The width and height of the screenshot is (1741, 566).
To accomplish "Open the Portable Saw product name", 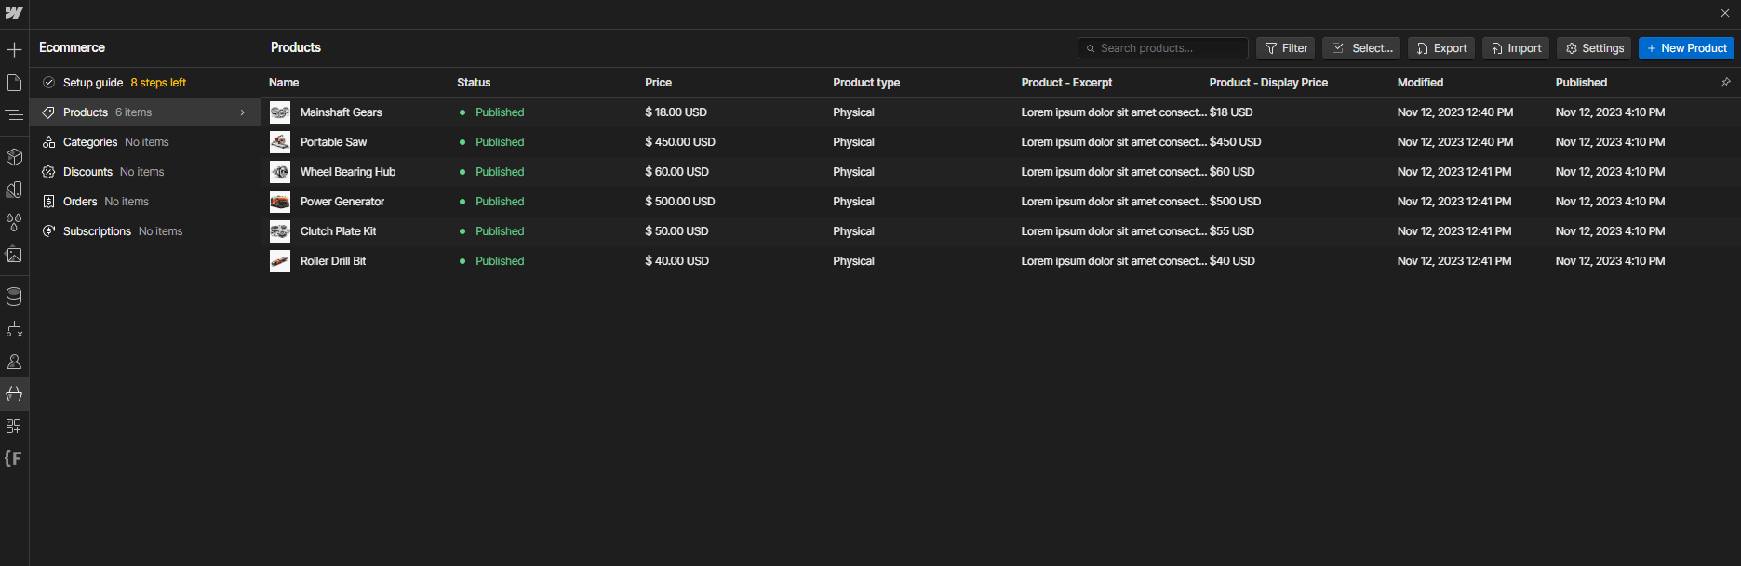I will (x=333, y=142).
